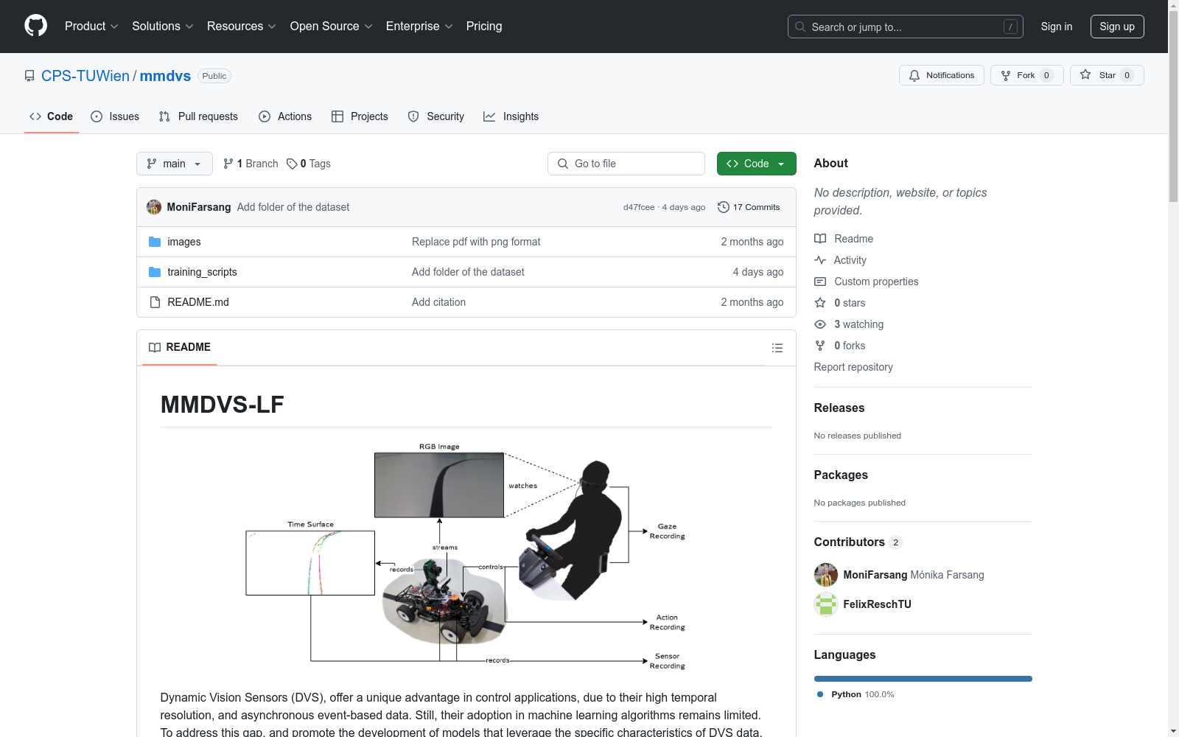Open README outline list icon
The width and height of the screenshot is (1179, 737).
tap(777, 348)
